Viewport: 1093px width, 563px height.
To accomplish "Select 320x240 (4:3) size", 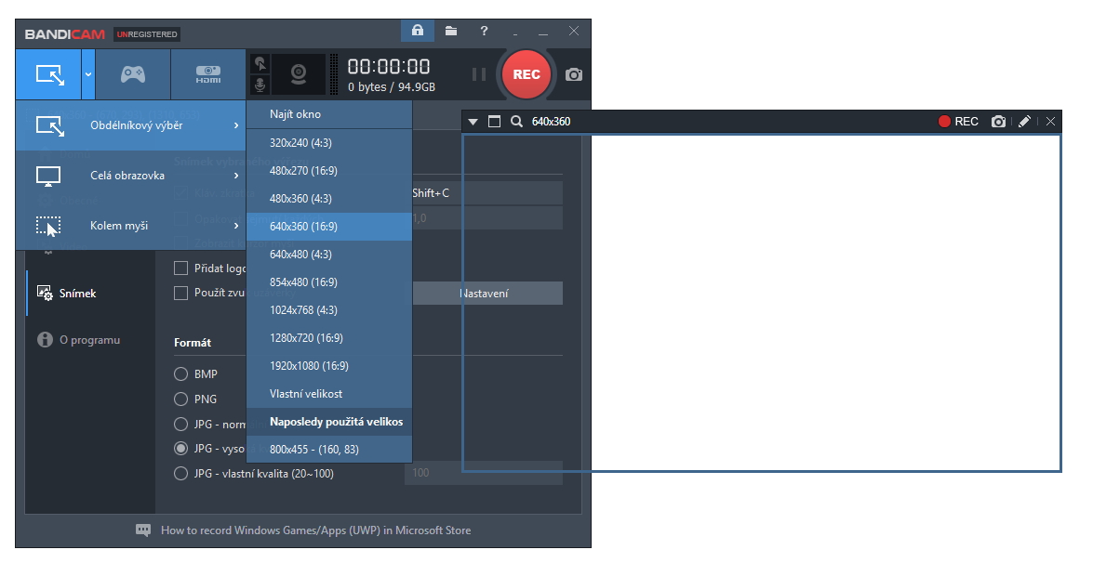I will tap(329, 143).
